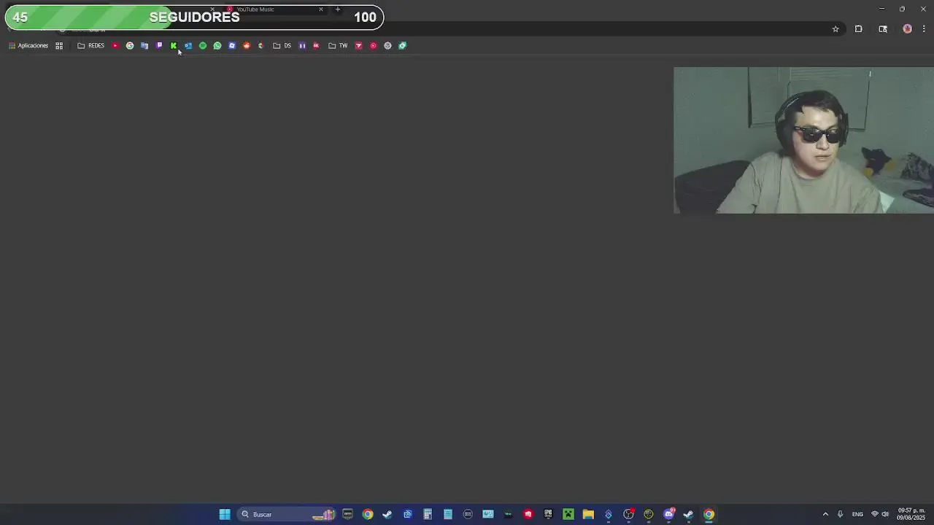Open the Reddit bookmark
This screenshot has height=525, width=934.
pyautogui.click(x=247, y=45)
